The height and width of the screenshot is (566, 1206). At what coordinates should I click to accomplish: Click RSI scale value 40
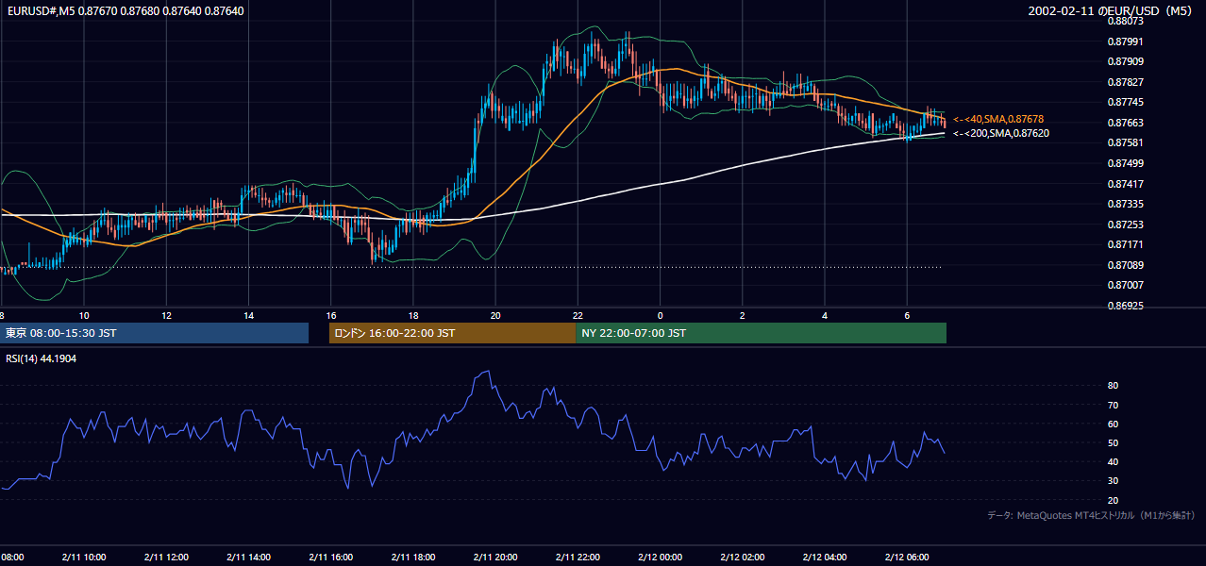(1113, 461)
